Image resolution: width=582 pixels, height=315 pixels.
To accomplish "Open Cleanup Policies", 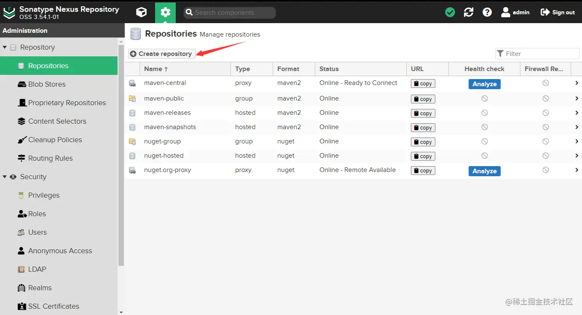I will 59,140.
